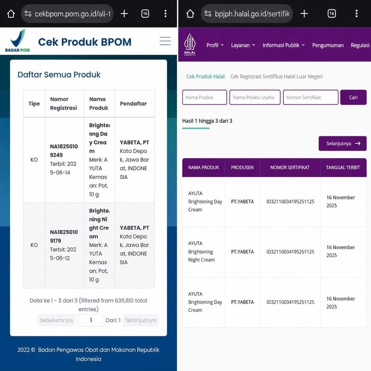This screenshot has height=371, width=371.
Task: Open the Regulasi menu item
Action: pos(360,45)
